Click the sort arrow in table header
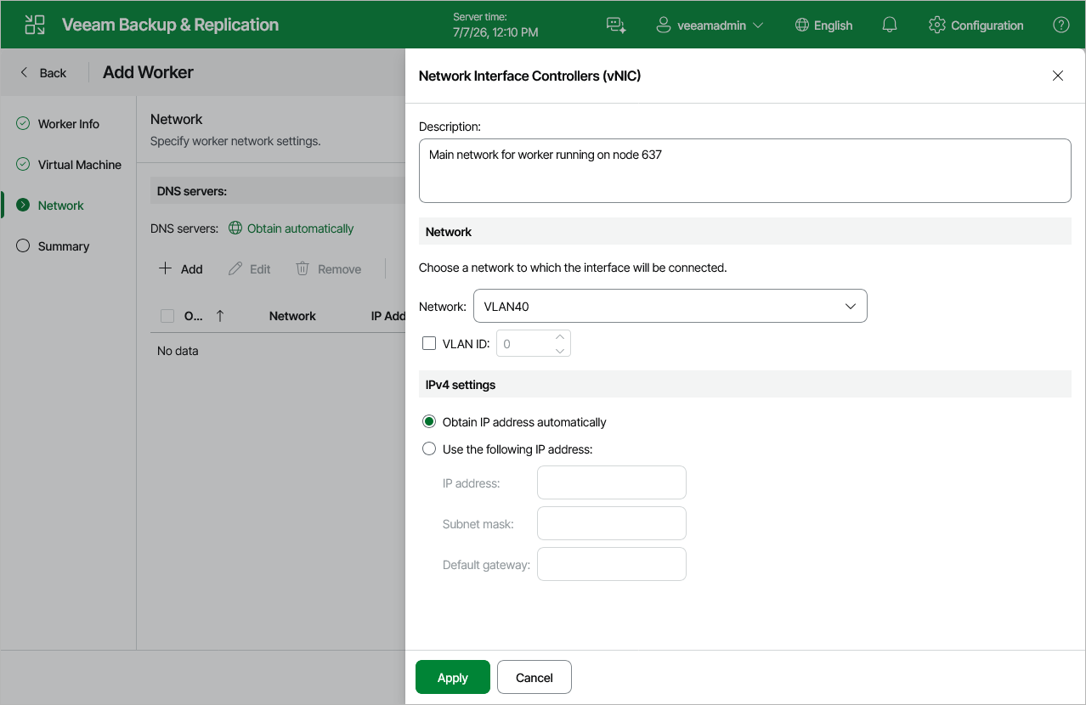 [x=220, y=316]
